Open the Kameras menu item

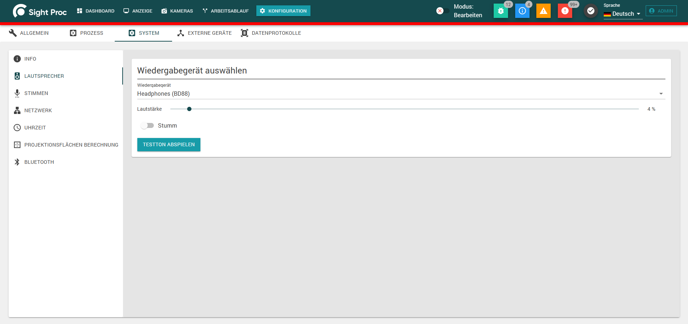pos(177,11)
